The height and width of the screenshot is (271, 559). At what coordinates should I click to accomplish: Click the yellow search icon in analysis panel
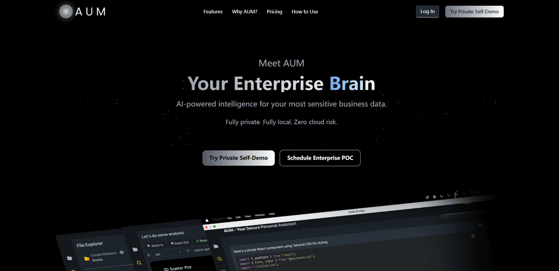139,263
